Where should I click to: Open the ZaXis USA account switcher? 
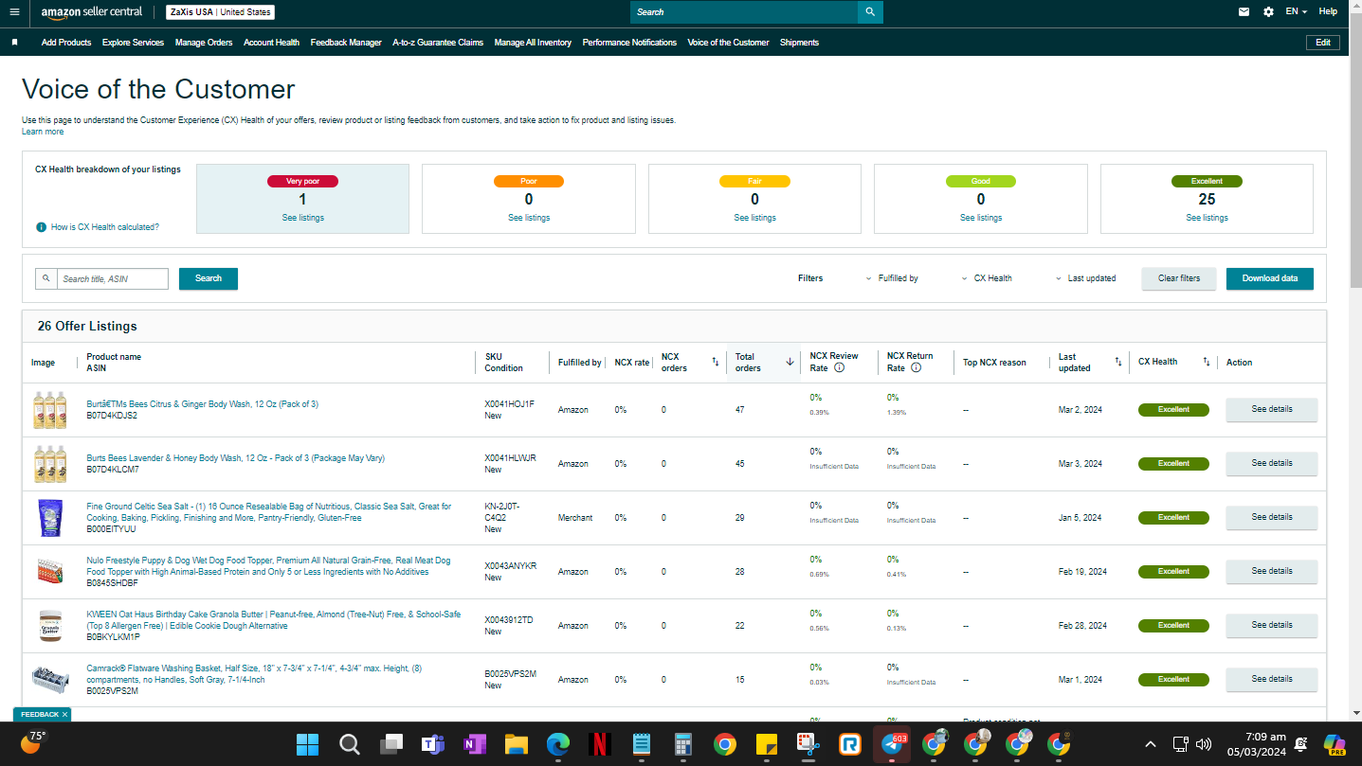[220, 12]
